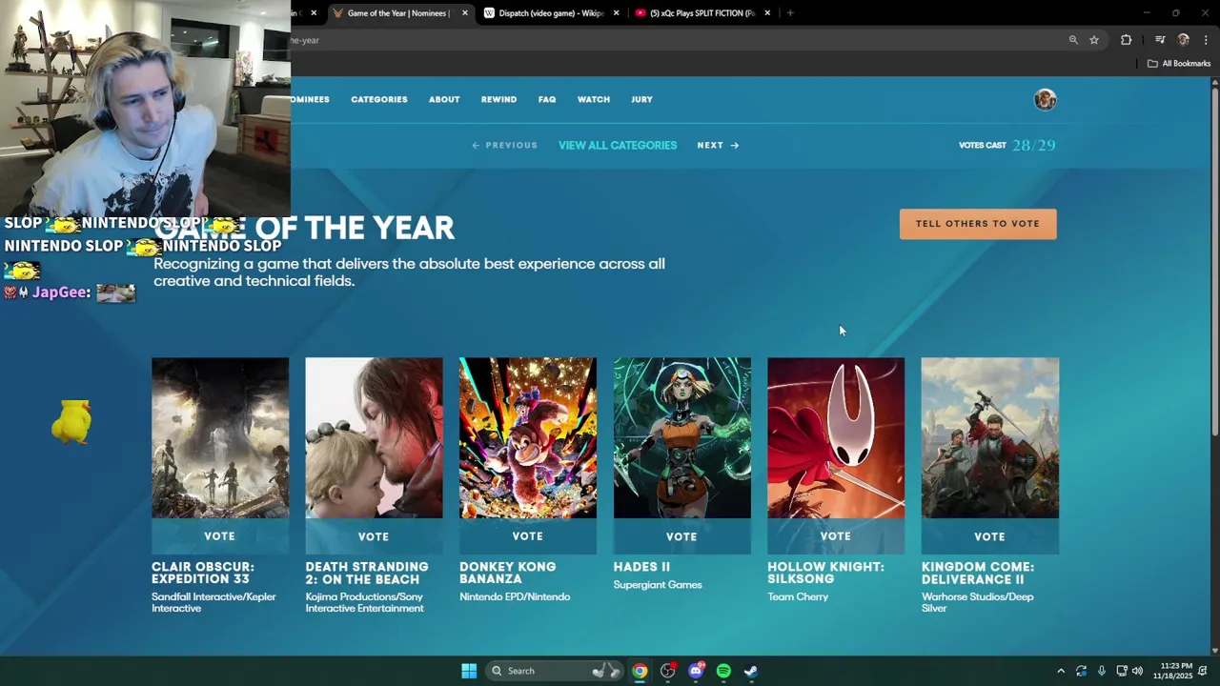Select the Hades II cover art
This screenshot has width=1220, height=686.
[x=682, y=438]
